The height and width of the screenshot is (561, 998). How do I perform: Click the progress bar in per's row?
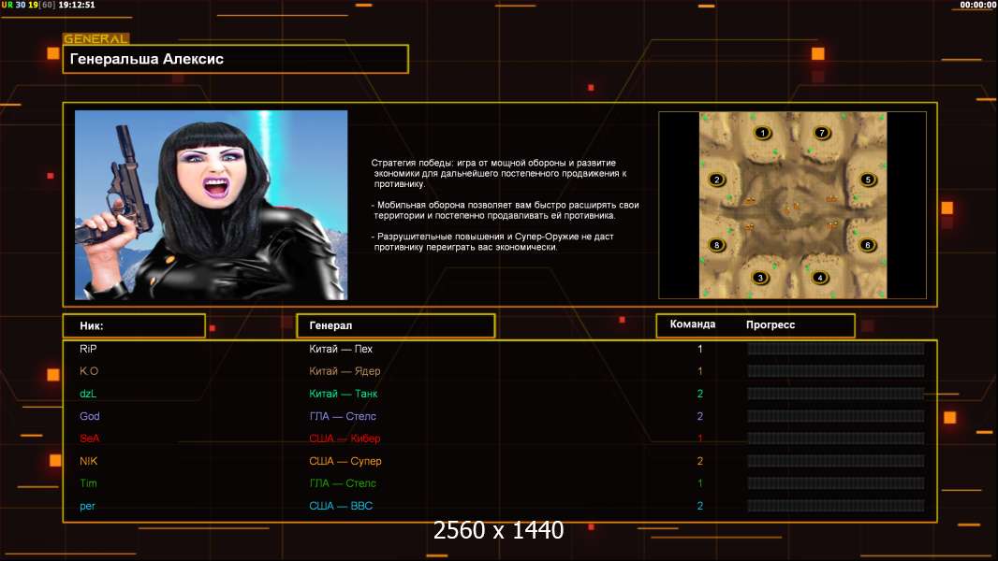pyautogui.click(x=836, y=507)
